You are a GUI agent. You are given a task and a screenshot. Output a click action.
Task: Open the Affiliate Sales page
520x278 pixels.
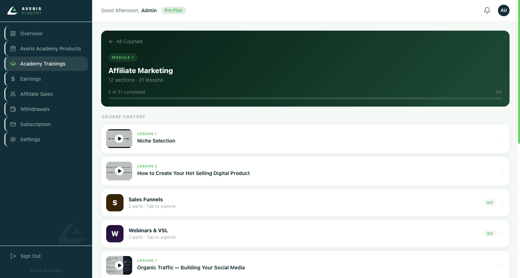coord(46,94)
